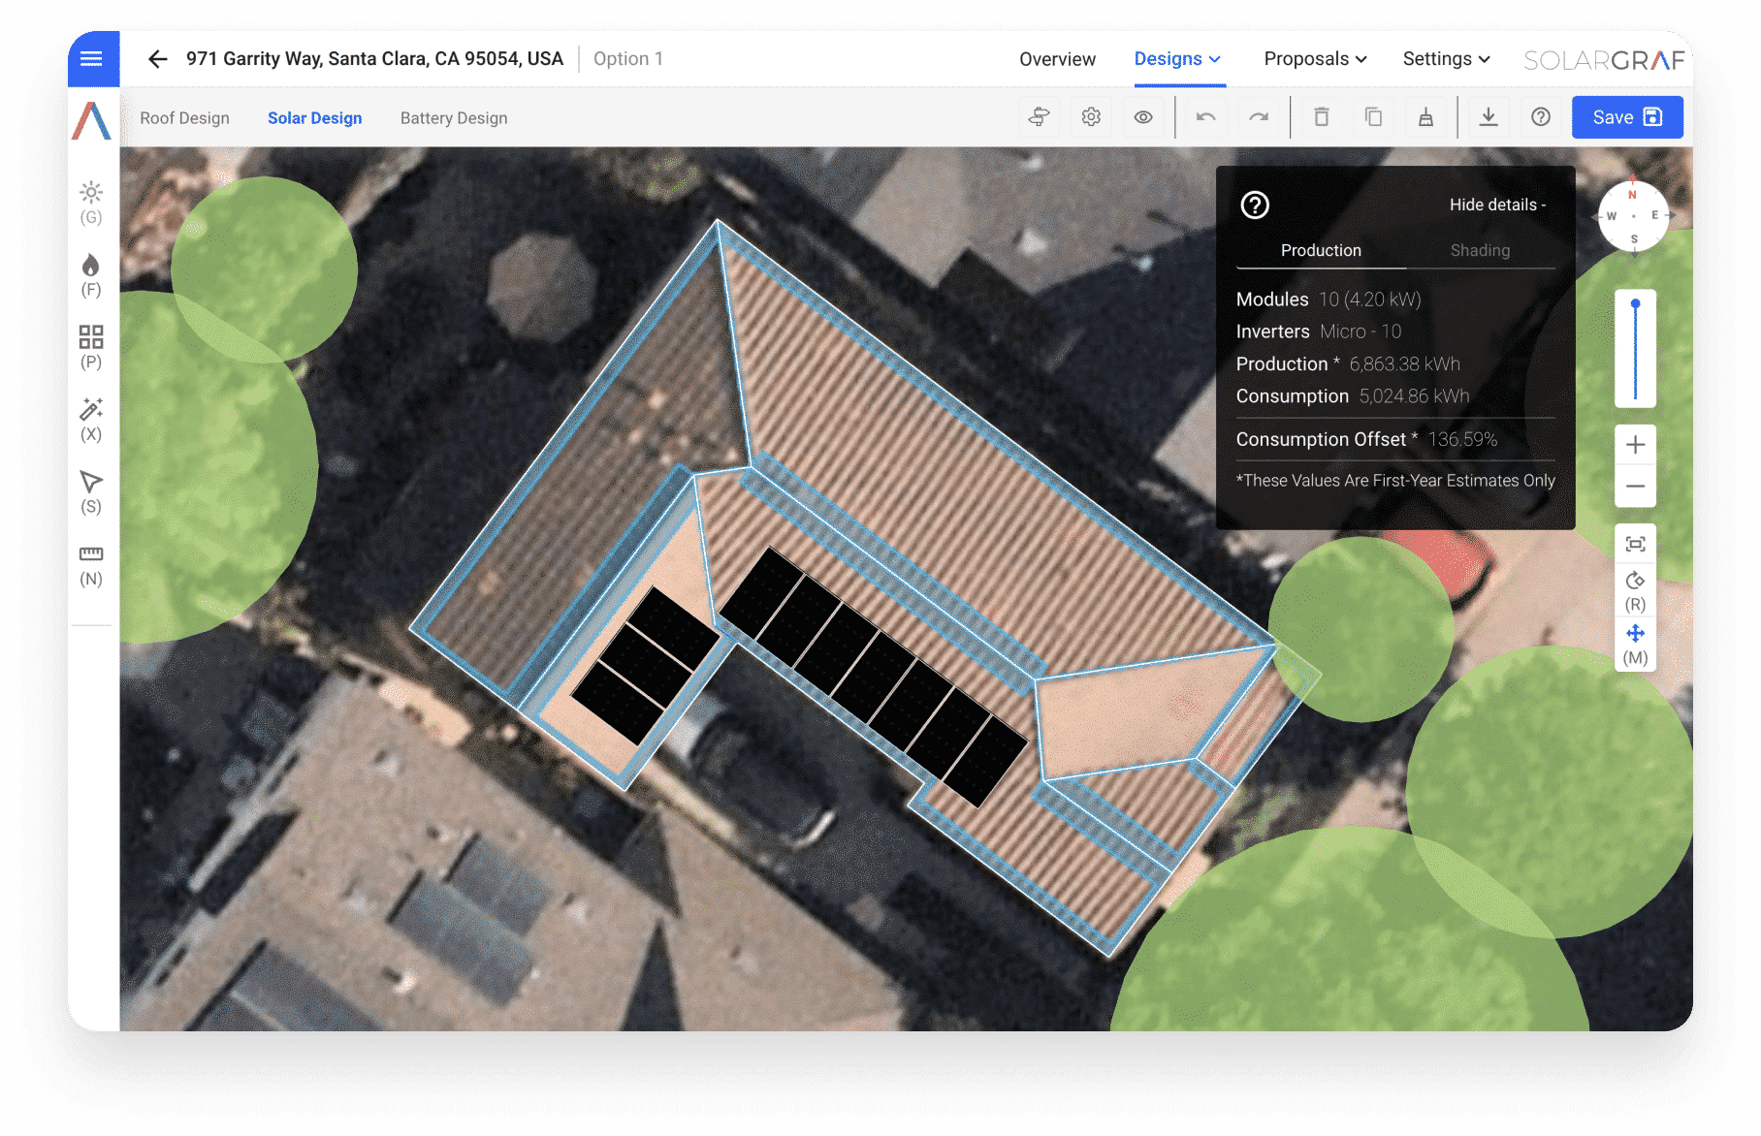Click the Consumption Offset 136.59% value
This screenshot has height=1136, width=1761.
coord(1462,440)
